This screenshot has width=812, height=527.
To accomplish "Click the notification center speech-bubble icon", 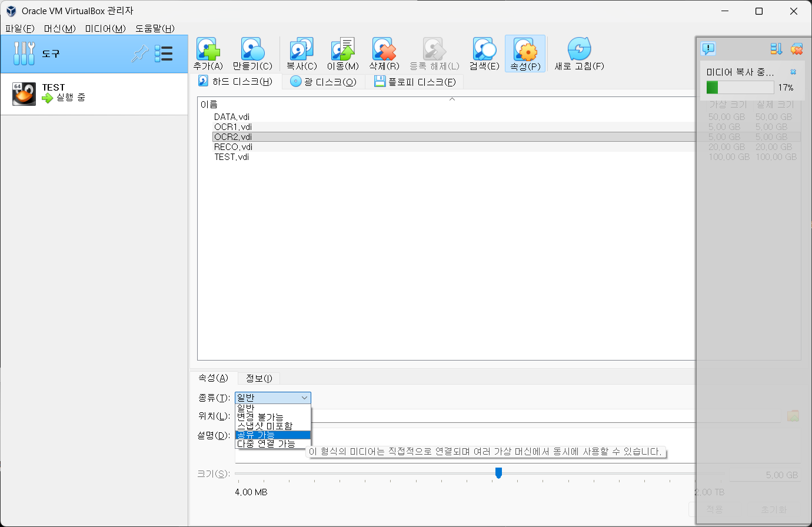I will (708, 49).
